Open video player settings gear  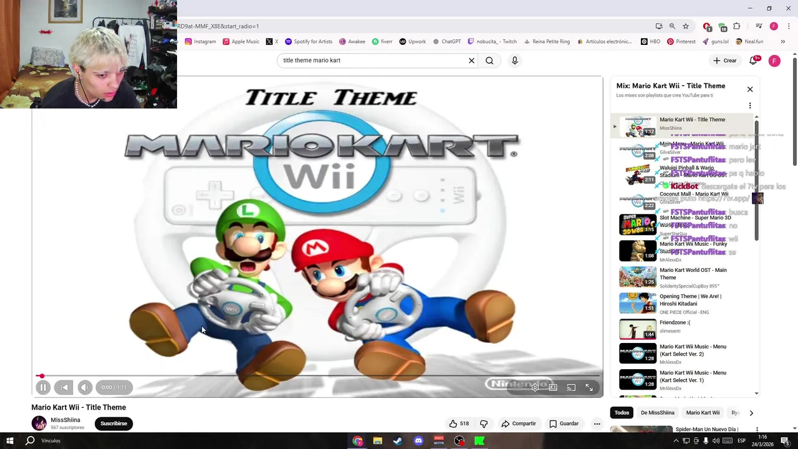535,387
